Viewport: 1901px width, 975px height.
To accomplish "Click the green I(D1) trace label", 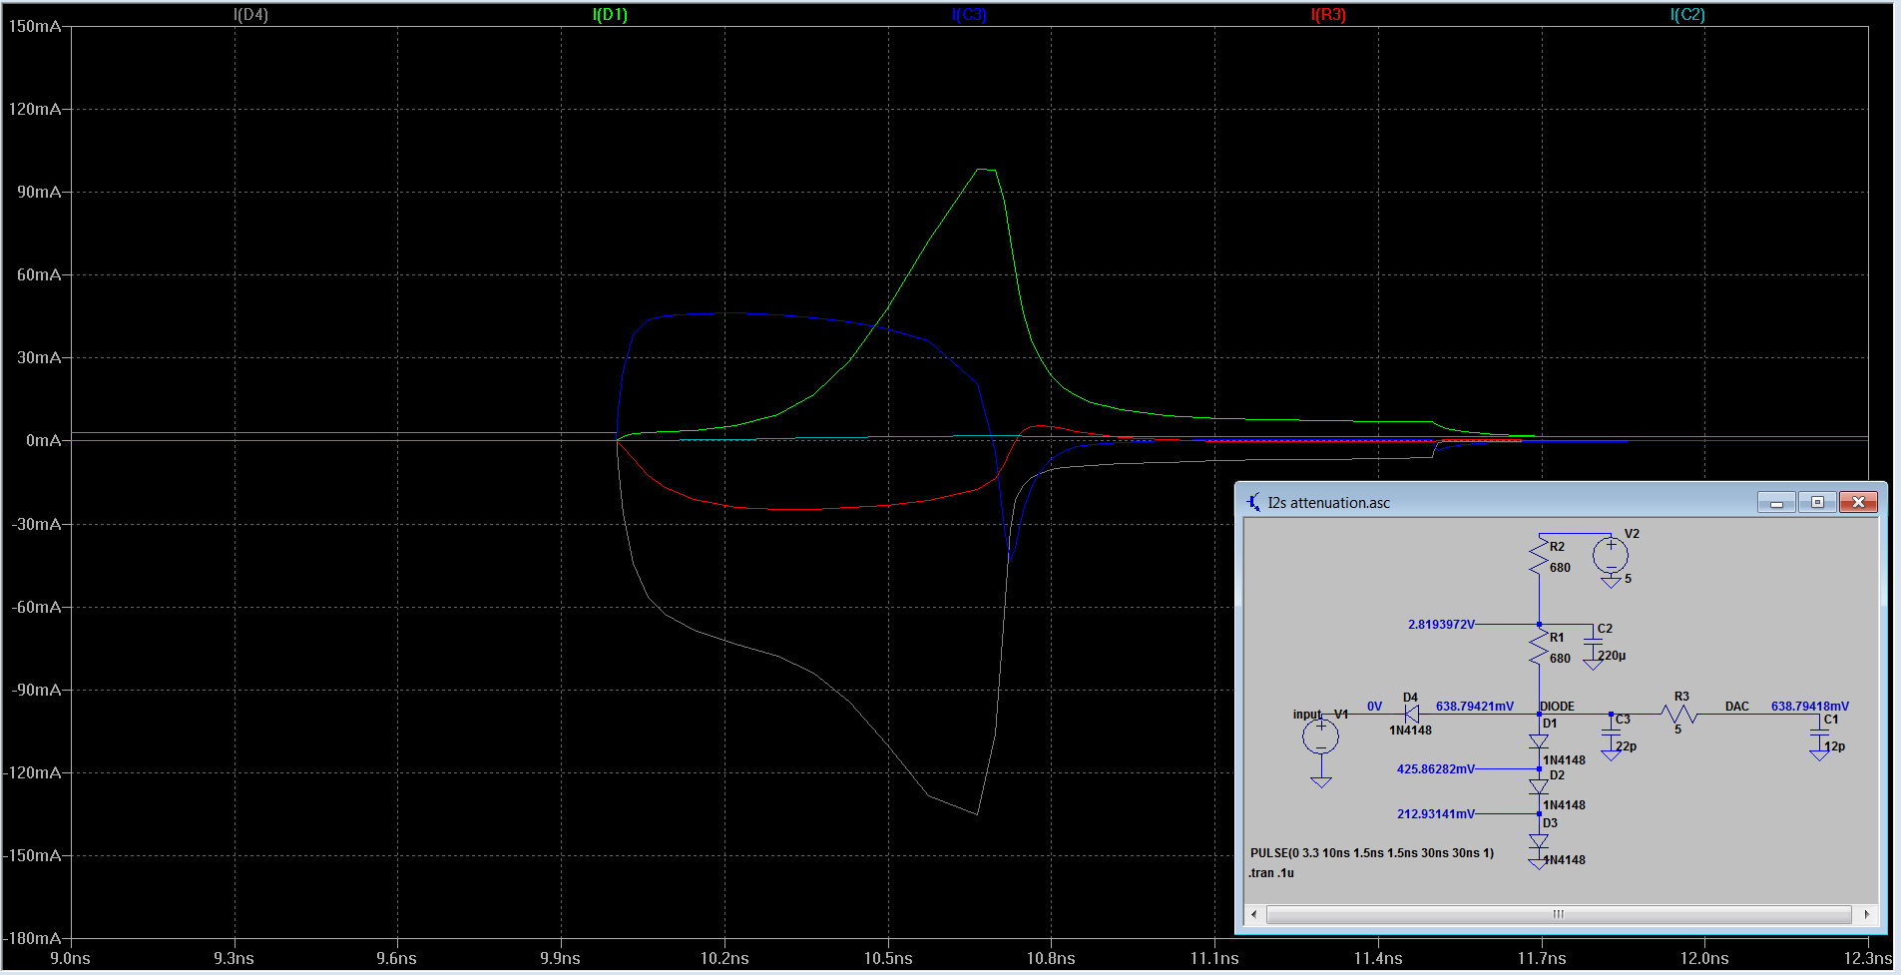I will coord(610,14).
